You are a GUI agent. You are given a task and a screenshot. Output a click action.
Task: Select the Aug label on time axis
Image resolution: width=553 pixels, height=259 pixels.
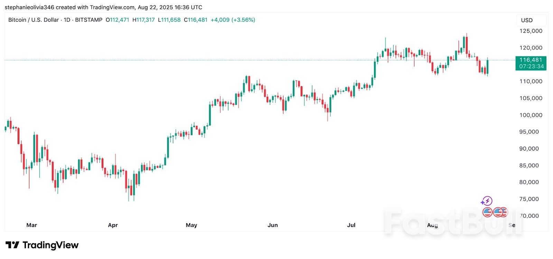coord(432,225)
